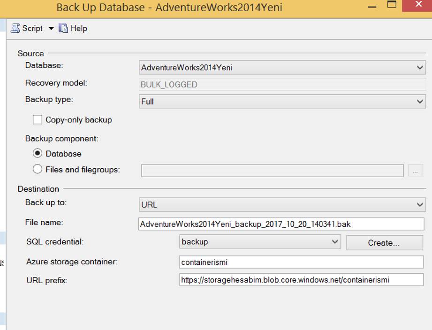Click the Files and filegroups text field
432x330 pixels.
273,171
